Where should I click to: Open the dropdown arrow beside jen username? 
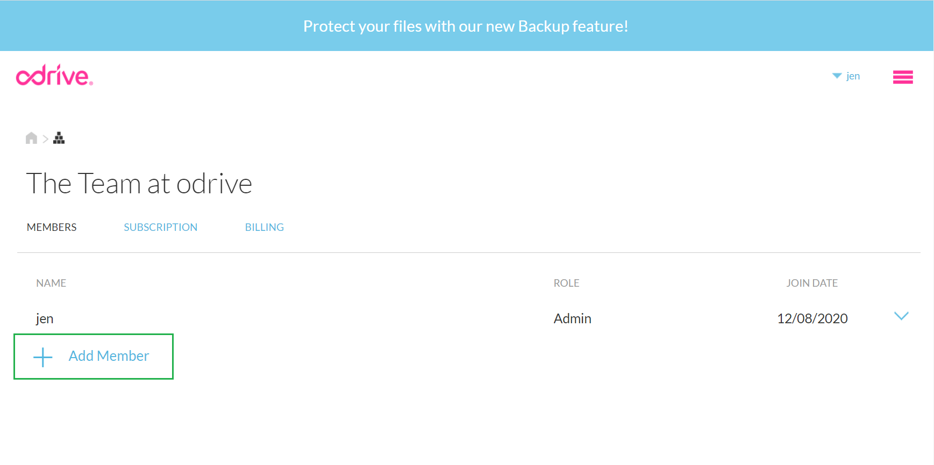click(837, 76)
